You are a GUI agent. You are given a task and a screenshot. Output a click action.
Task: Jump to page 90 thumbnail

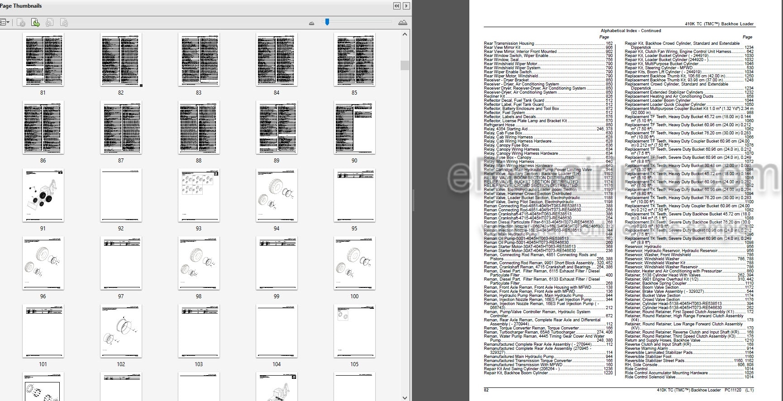[354, 128]
